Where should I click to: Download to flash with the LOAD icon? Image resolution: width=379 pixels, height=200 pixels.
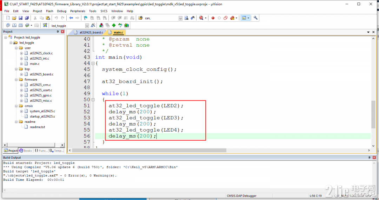coord(45,25)
